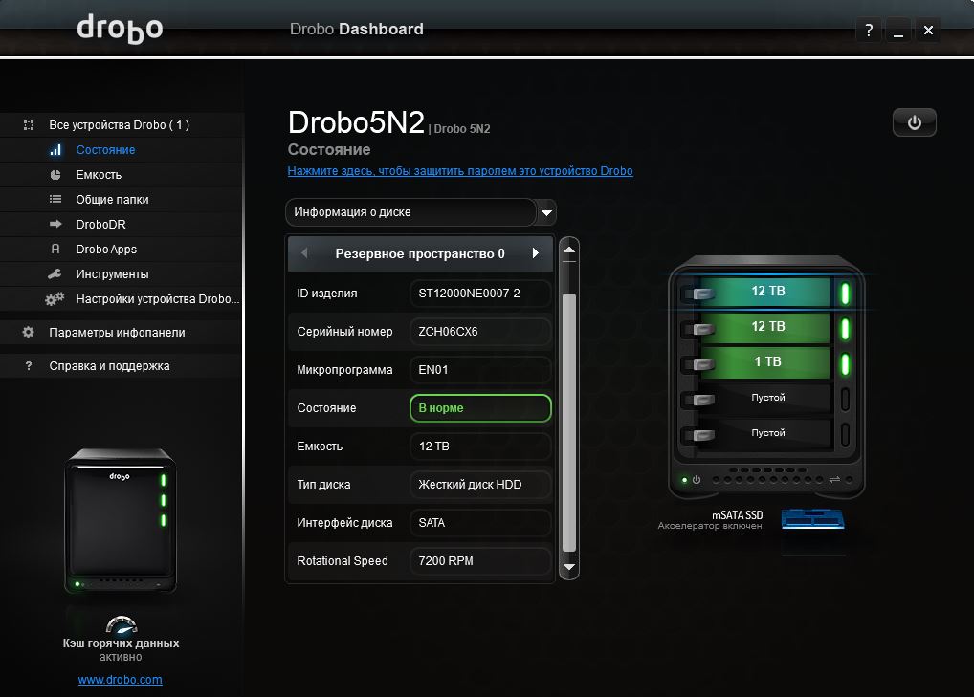Open the Емкость section
The width and height of the screenshot is (974, 697).
click(x=99, y=174)
